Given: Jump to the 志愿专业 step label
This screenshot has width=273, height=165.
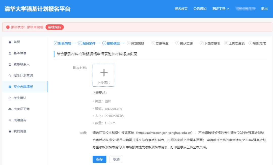Looking at the screenshot, I should tap(162, 43).
